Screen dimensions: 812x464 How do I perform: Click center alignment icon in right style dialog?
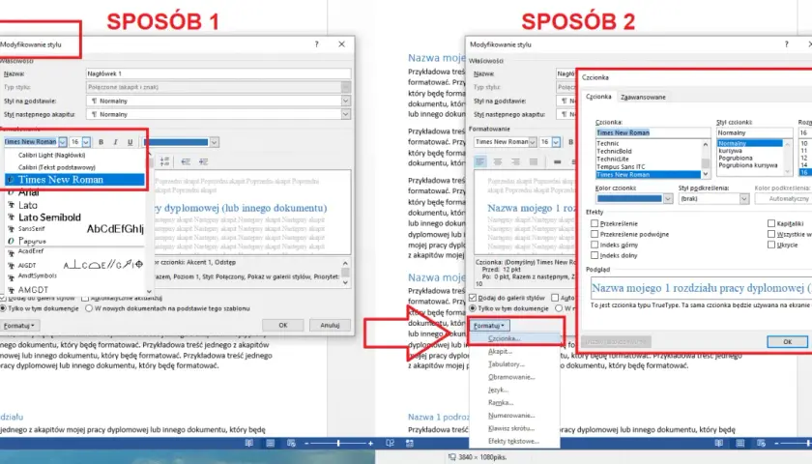498,162
